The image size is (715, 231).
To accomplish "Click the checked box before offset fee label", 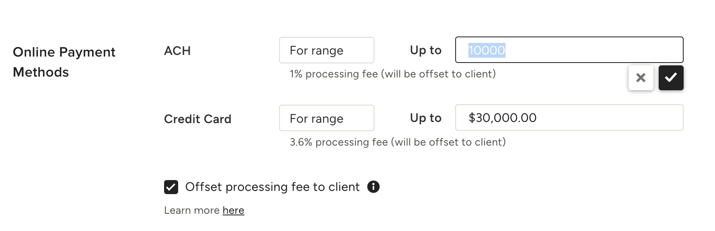I will (171, 186).
